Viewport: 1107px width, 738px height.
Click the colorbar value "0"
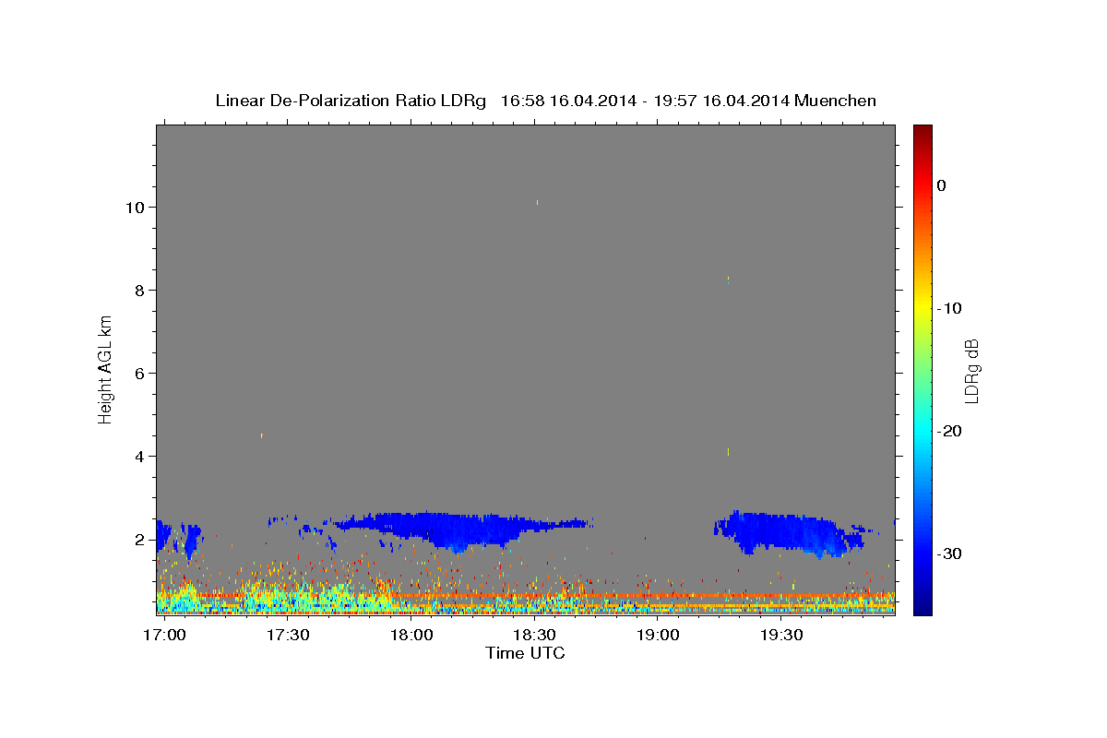[x=941, y=185]
